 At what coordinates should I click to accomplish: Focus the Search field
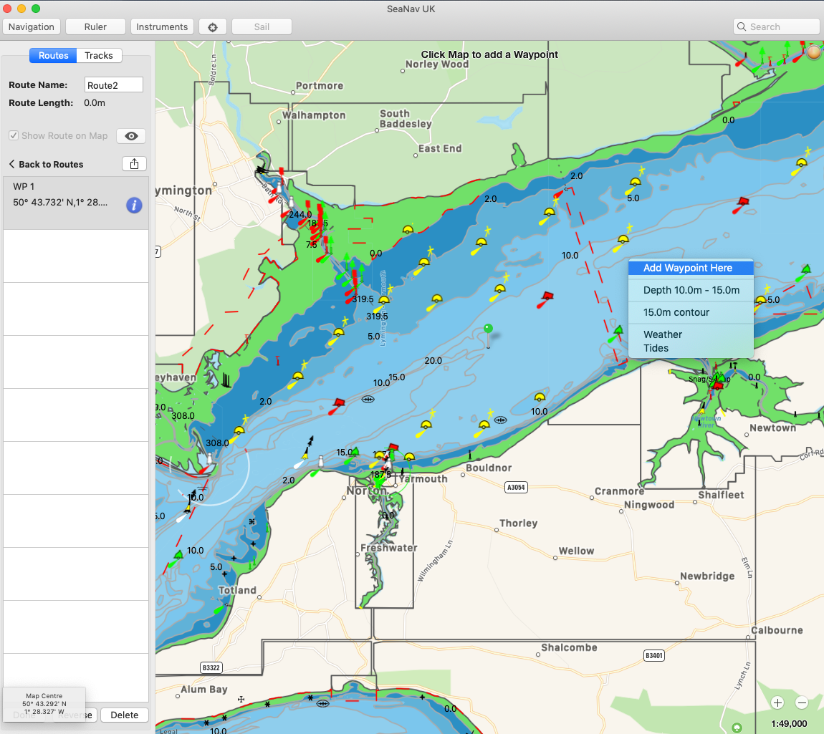[x=776, y=26]
